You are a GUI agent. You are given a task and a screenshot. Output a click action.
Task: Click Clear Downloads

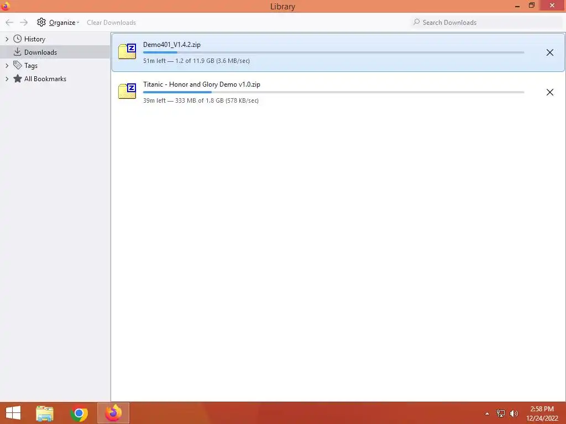click(x=111, y=22)
